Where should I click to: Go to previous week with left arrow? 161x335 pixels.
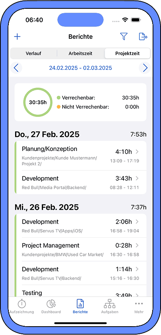(x=16, y=68)
